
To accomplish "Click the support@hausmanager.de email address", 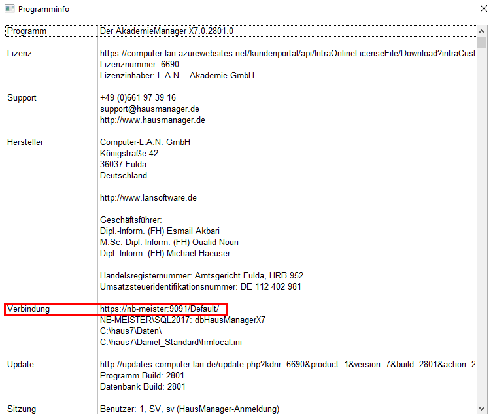I will click(x=150, y=109).
